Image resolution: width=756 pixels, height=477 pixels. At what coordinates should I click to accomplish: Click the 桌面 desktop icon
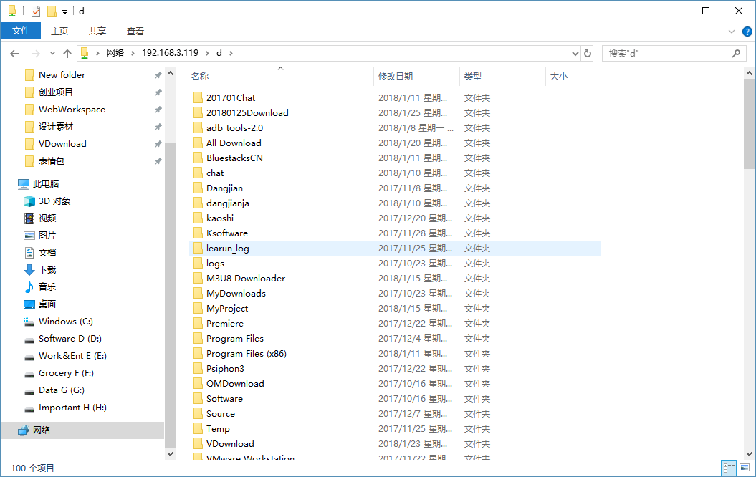[29, 304]
